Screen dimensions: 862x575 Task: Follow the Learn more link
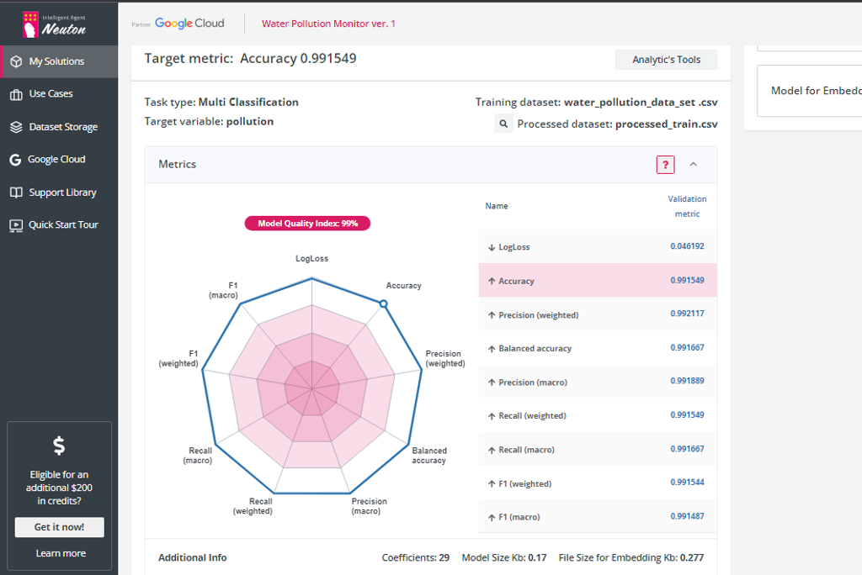(x=60, y=553)
